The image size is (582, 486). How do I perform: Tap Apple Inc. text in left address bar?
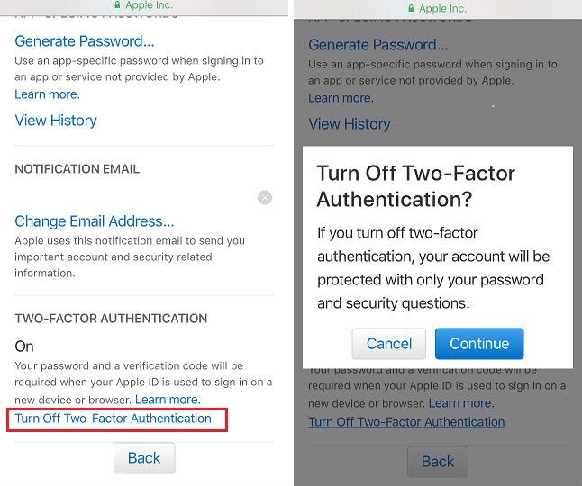click(150, 4)
